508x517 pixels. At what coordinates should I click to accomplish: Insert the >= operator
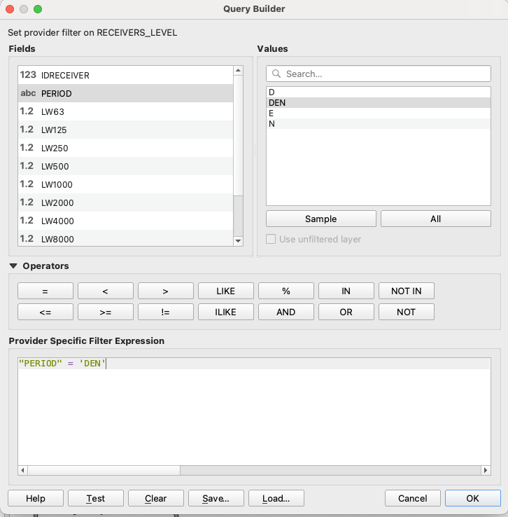click(106, 312)
